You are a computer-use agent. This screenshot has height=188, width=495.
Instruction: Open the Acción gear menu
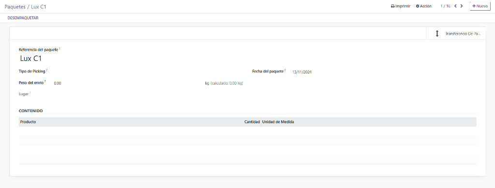click(x=423, y=6)
